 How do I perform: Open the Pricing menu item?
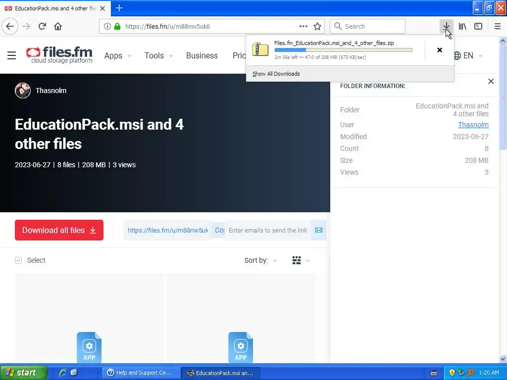(239, 55)
